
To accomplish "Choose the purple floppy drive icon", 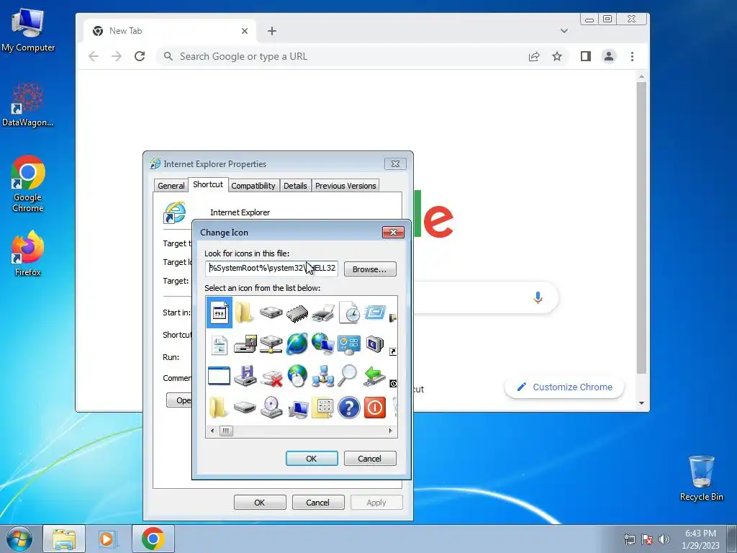I will pos(245,376).
